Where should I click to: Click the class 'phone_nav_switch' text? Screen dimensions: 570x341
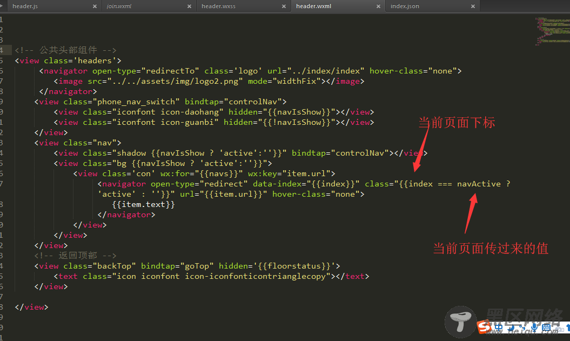click(x=136, y=102)
